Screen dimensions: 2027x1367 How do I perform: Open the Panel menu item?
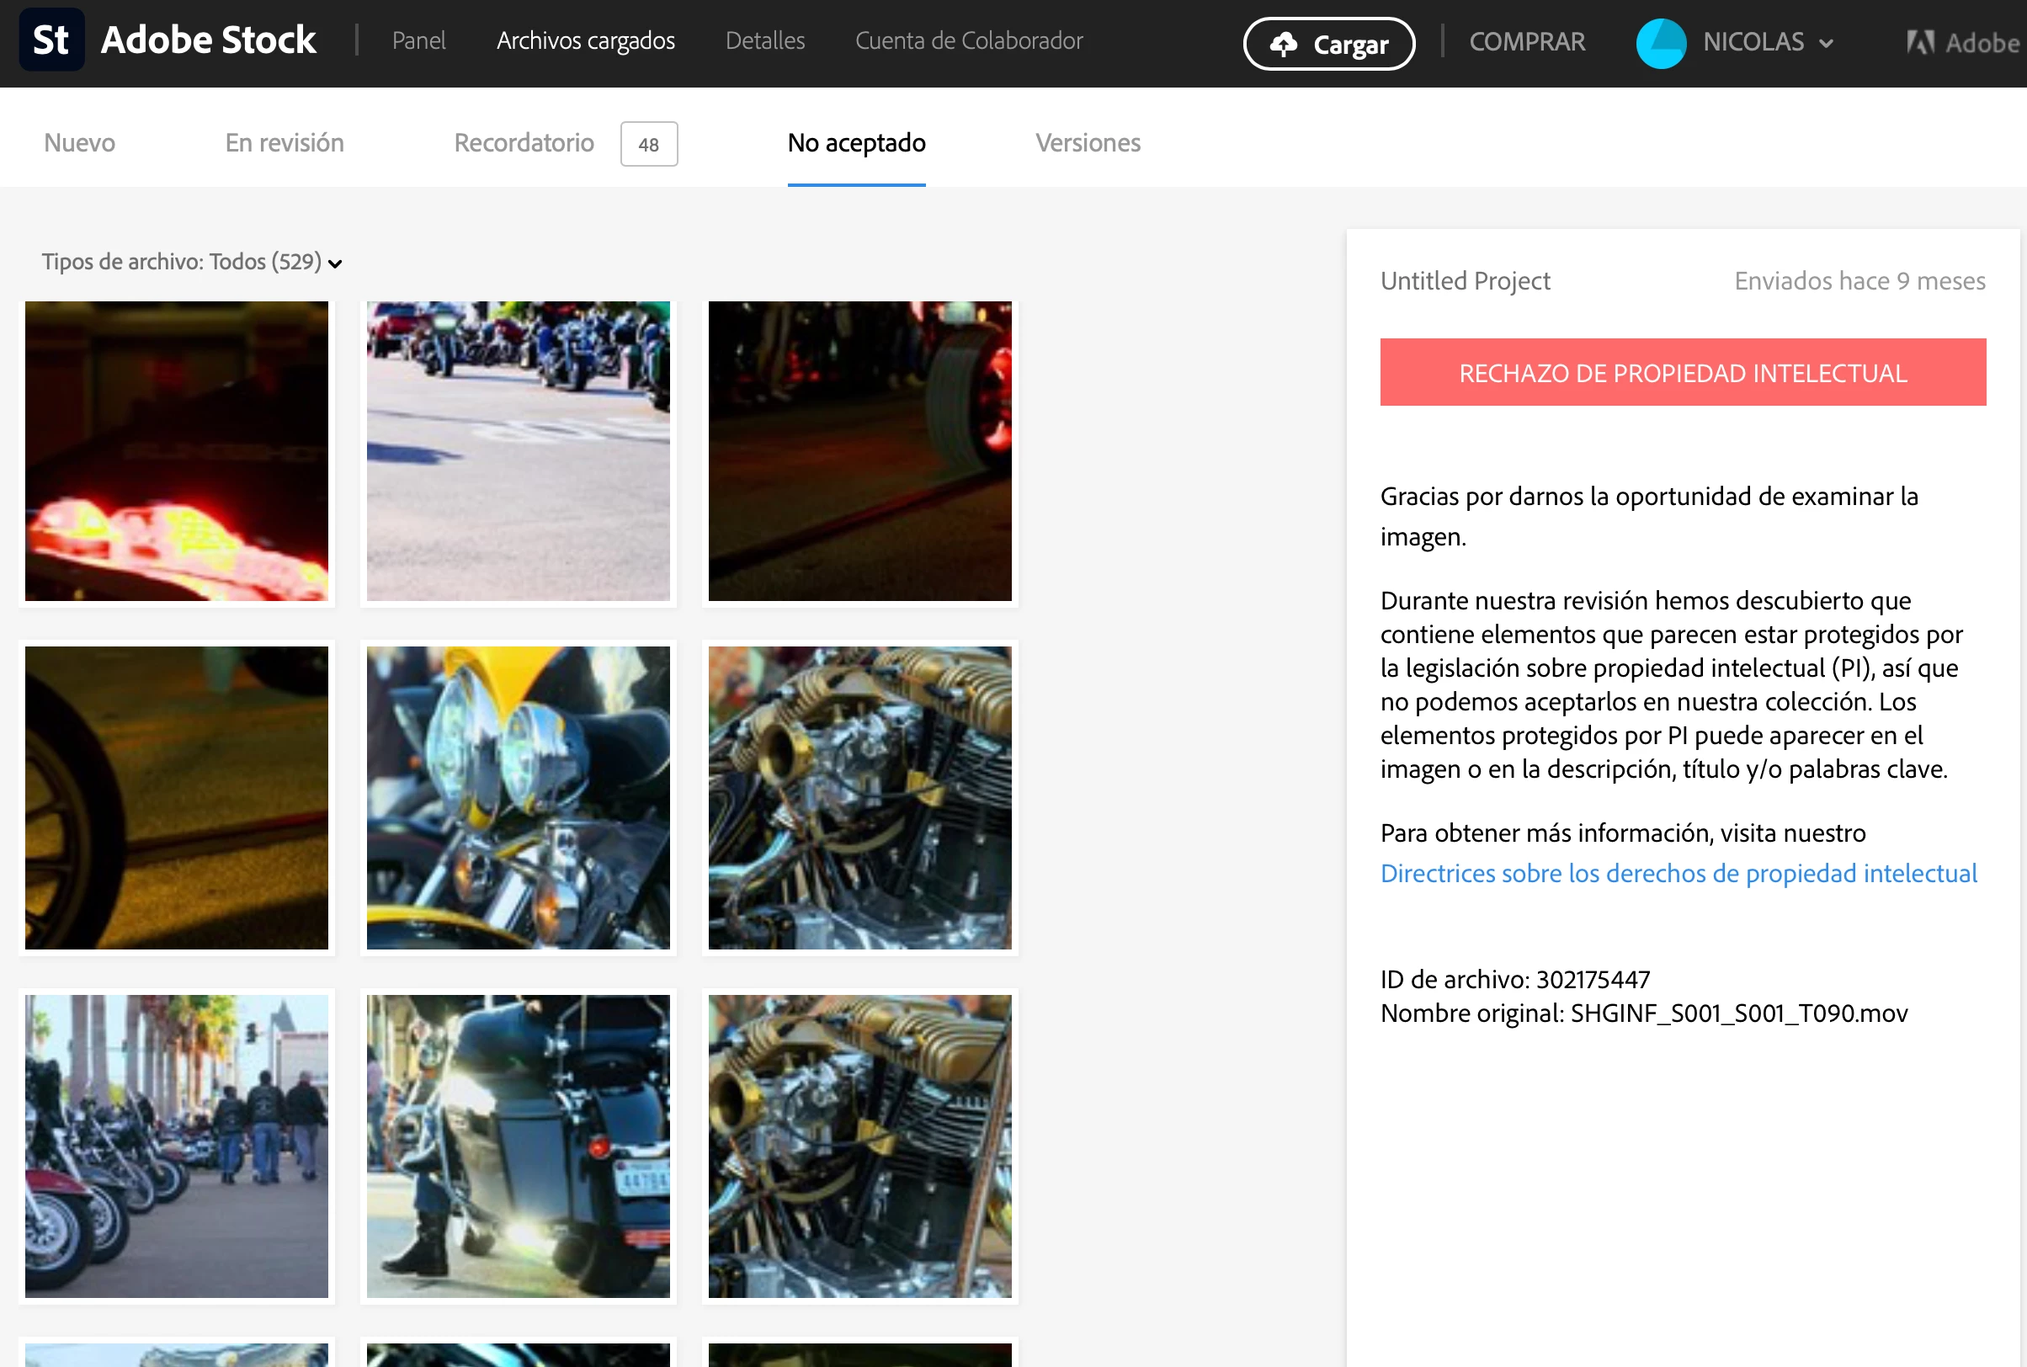pyautogui.click(x=418, y=41)
